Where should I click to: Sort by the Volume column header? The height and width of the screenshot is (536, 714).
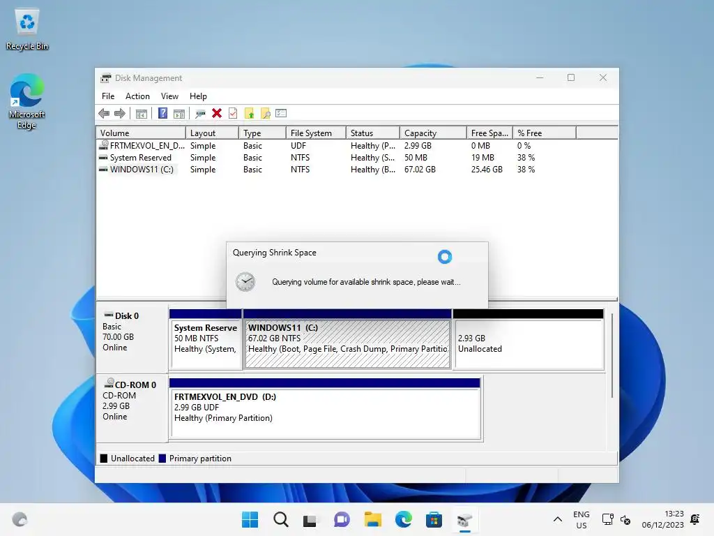(141, 133)
